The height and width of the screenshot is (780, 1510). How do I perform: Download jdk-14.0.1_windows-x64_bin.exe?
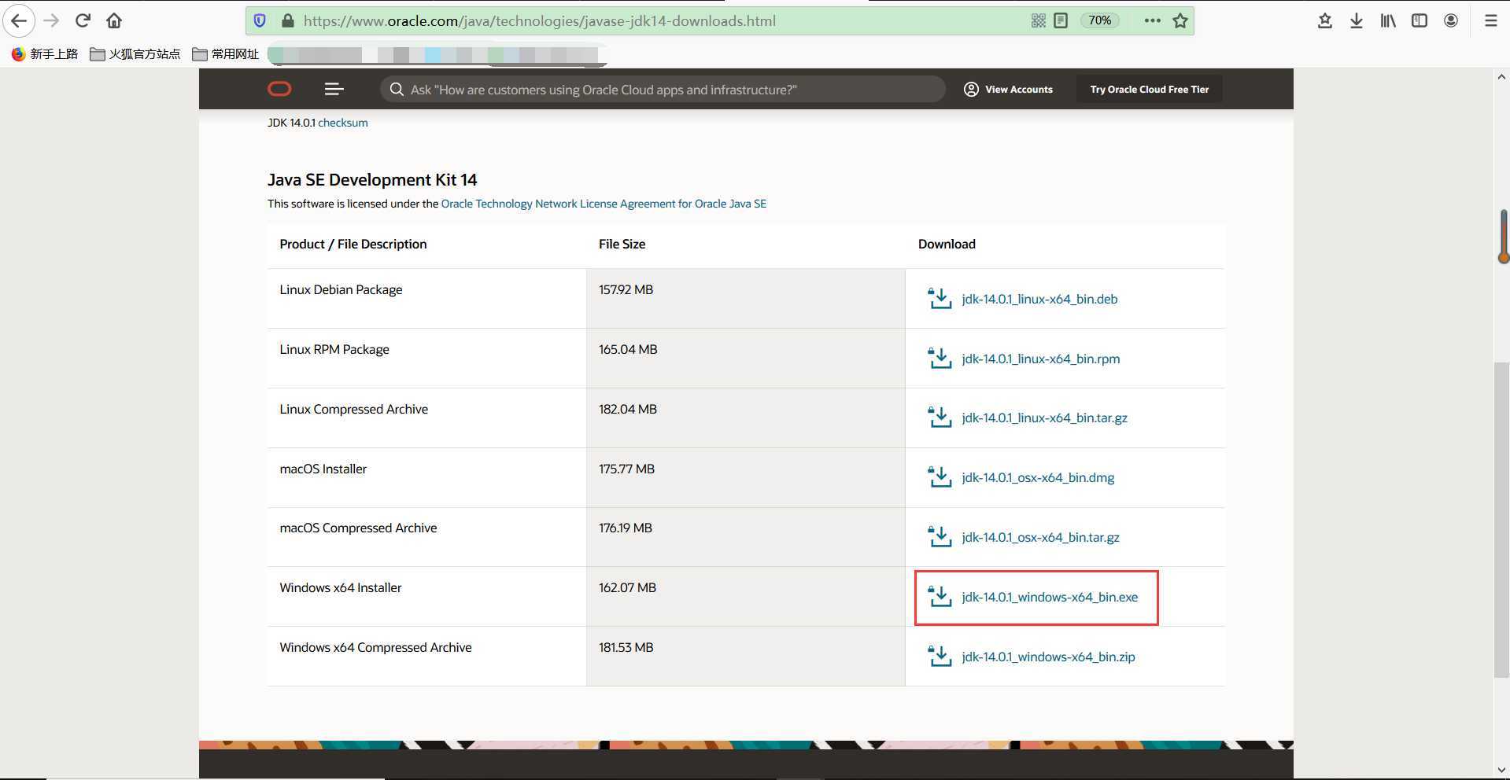(x=1050, y=597)
